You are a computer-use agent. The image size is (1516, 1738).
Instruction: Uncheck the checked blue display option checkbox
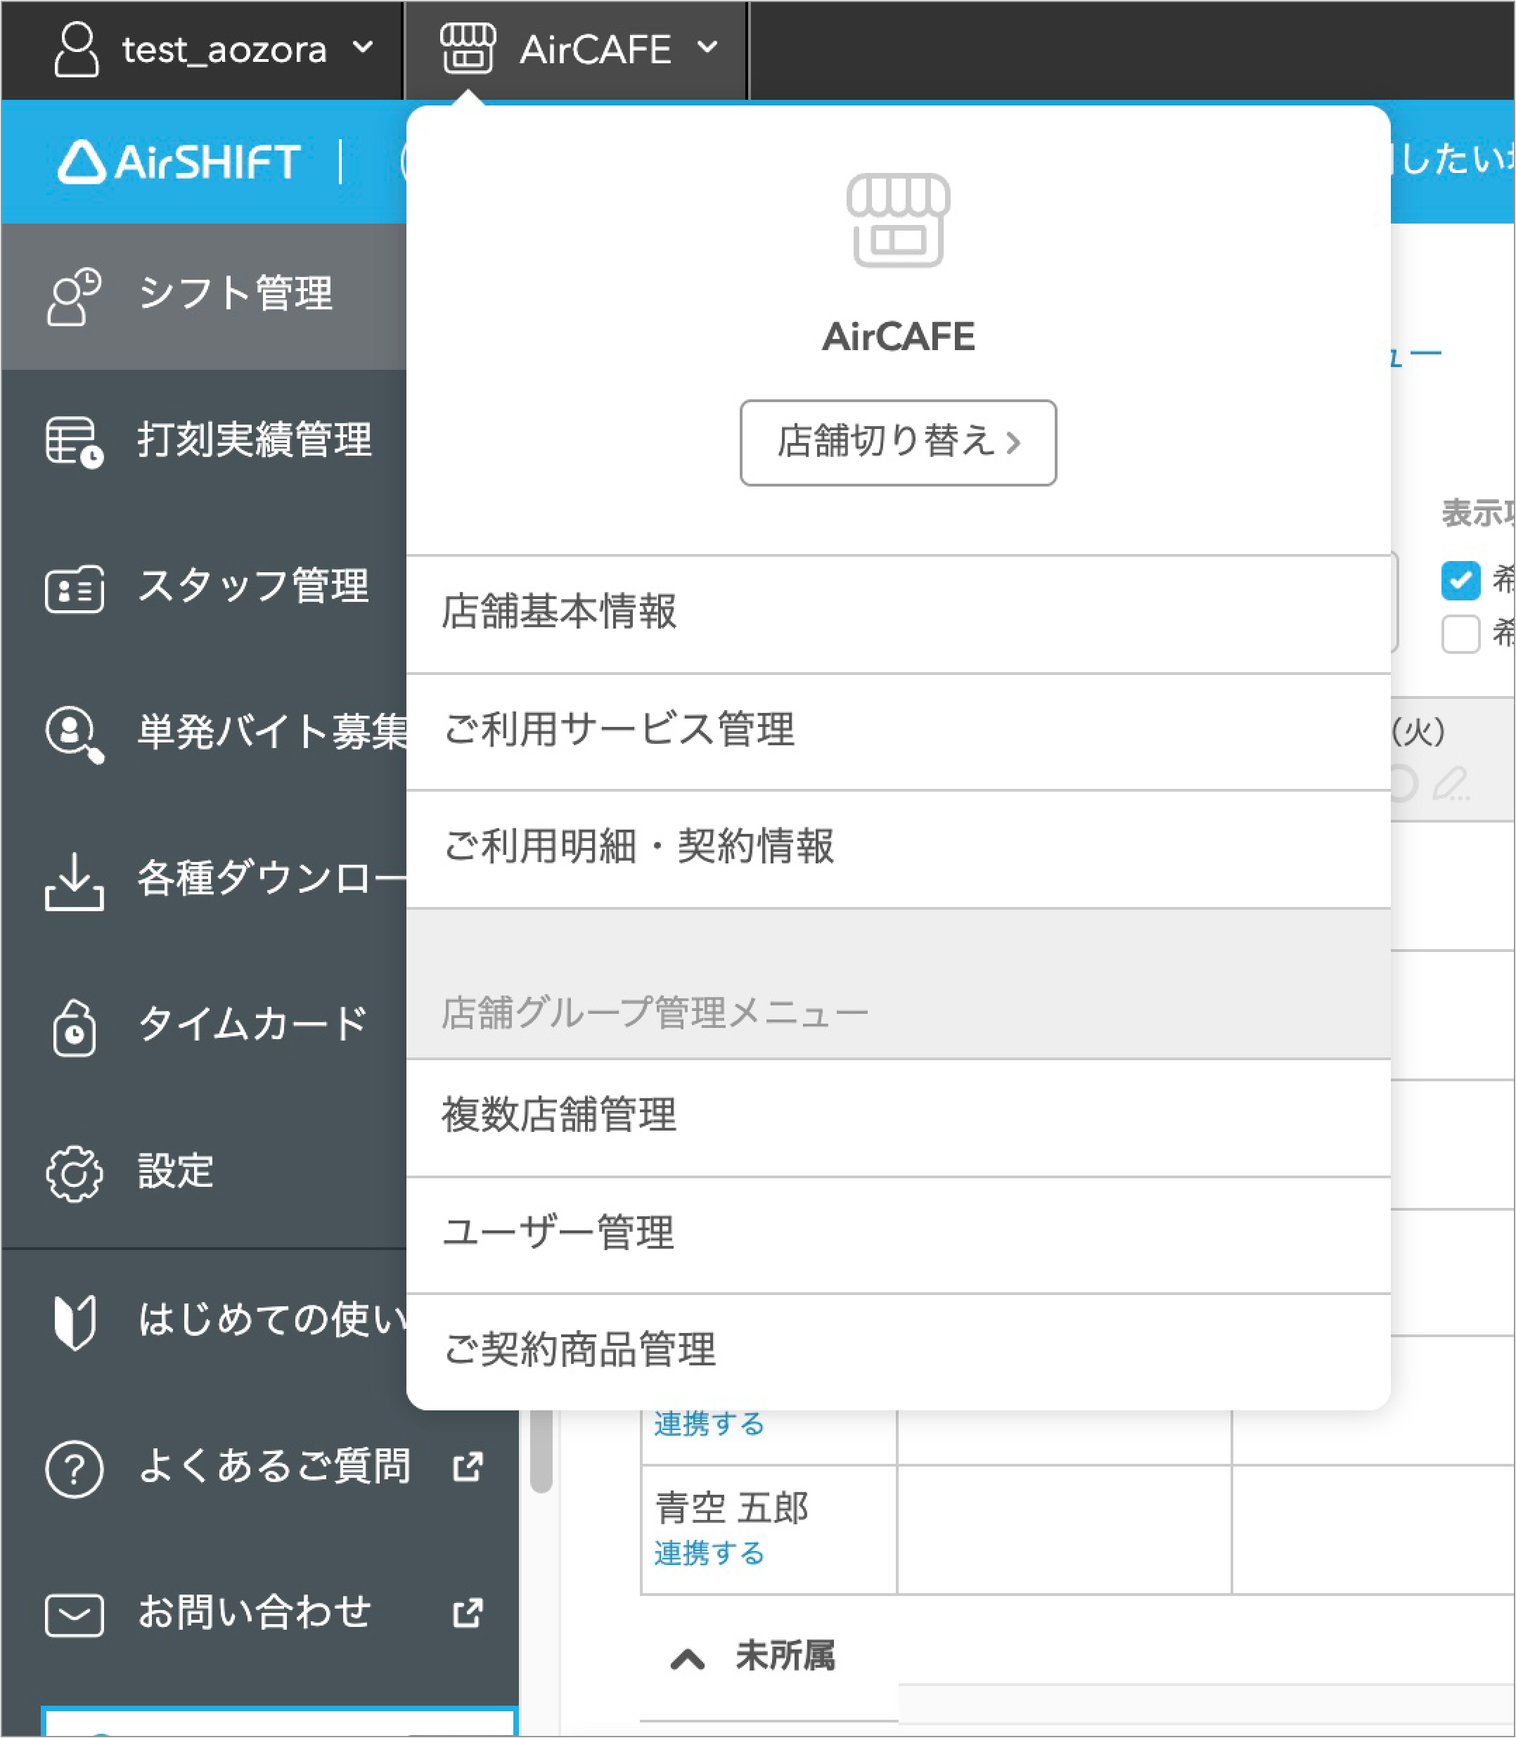(x=1460, y=581)
